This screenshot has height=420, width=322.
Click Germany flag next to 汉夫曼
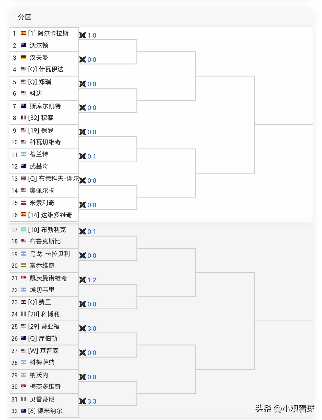(x=24, y=58)
